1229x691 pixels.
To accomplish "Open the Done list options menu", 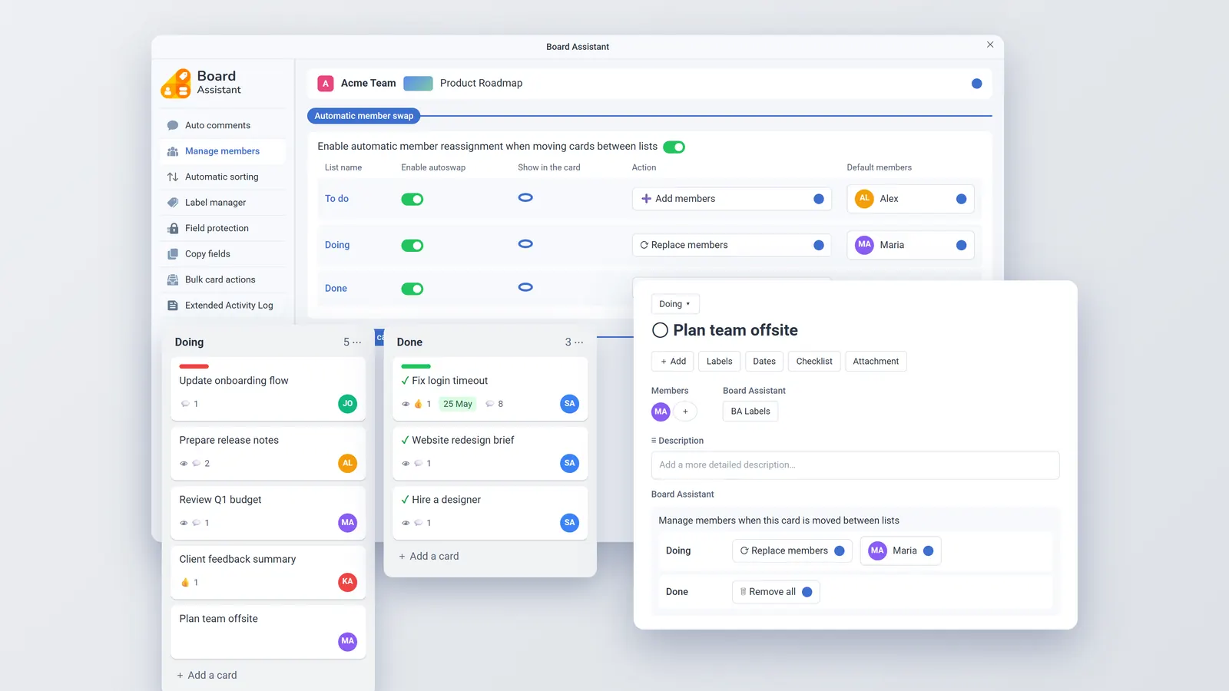I will (x=579, y=342).
